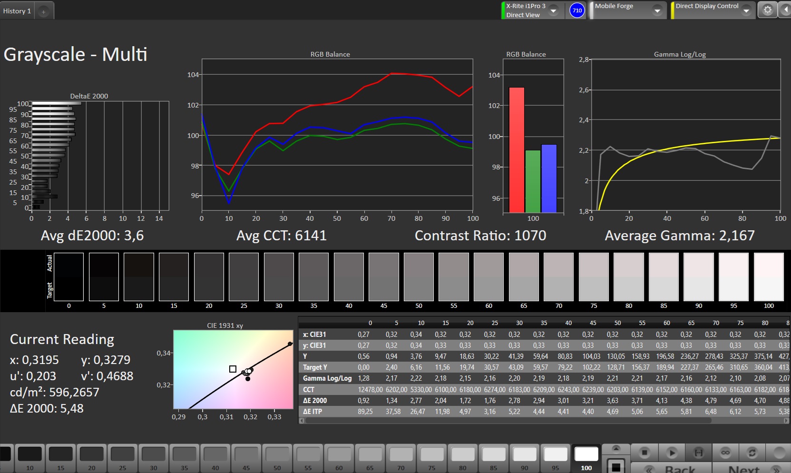The width and height of the screenshot is (791, 473).
Task: Select the 25% gray level button
Action: pyautogui.click(x=123, y=458)
